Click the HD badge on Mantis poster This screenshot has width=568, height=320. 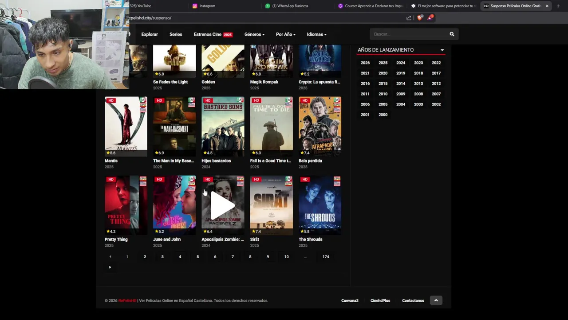pyautogui.click(x=111, y=100)
